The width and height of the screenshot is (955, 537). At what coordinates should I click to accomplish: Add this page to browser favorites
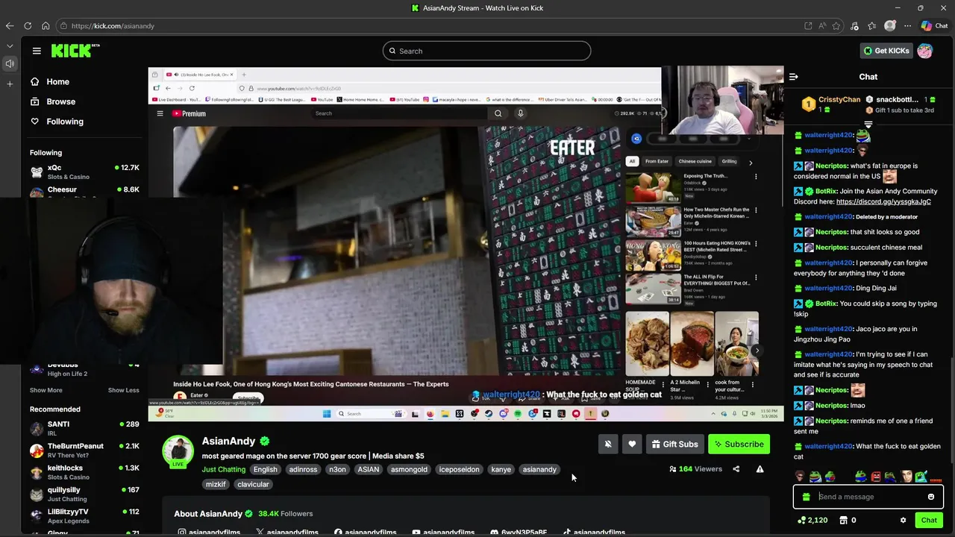[x=836, y=26]
